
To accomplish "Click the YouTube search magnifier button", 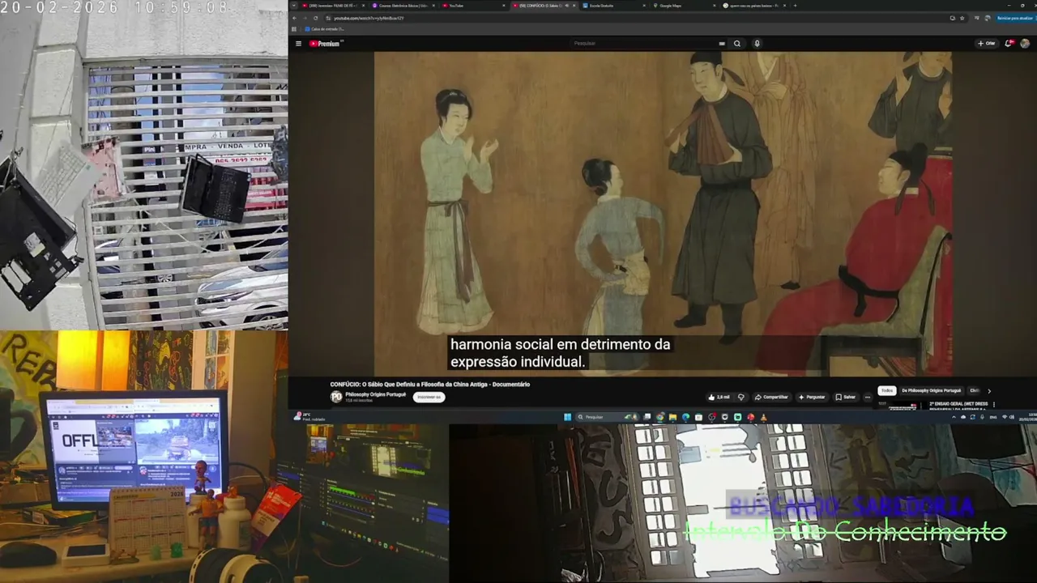I will [737, 44].
